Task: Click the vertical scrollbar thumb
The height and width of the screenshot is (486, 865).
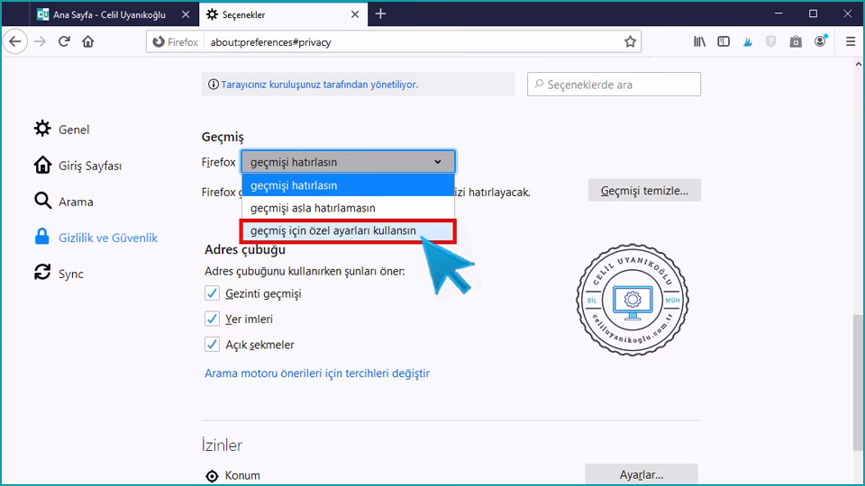Action: (x=858, y=382)
